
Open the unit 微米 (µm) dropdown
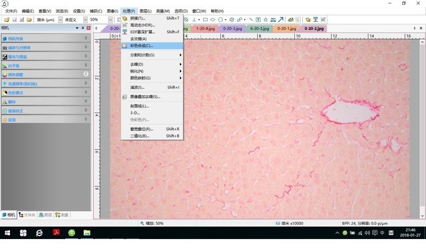click(x=61, y=19)
